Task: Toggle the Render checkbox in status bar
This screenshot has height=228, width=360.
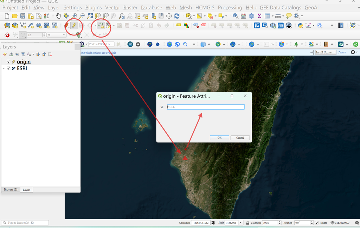Action: point(317,223)
